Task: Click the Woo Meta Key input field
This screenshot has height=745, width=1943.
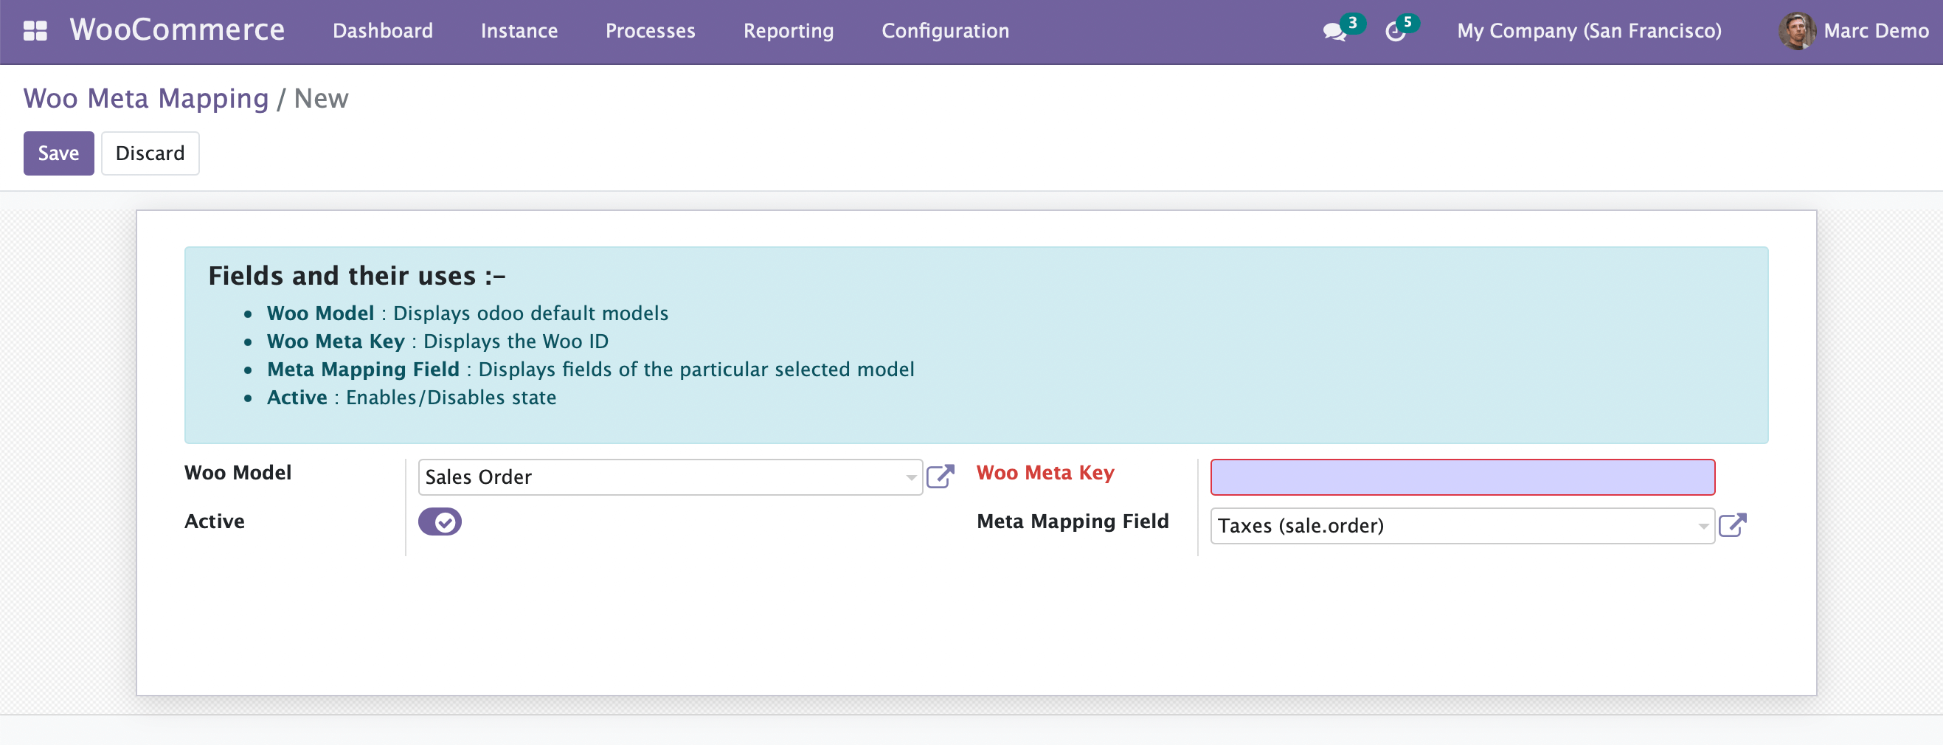Action: tap(1462, 477)
